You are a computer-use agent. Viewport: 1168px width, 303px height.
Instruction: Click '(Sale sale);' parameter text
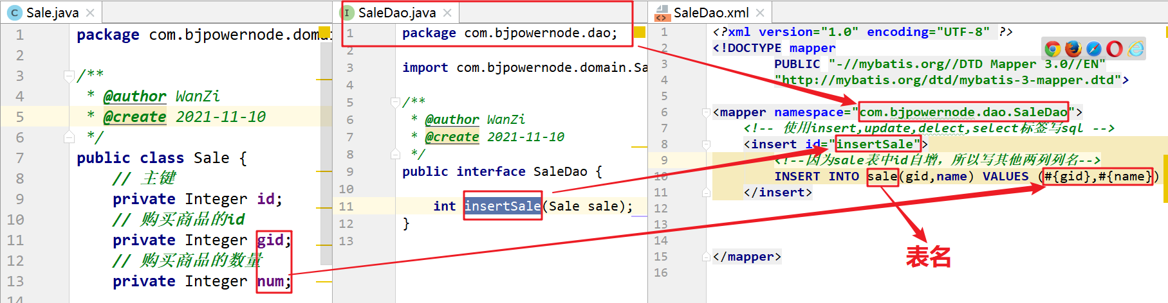[588, 206]
